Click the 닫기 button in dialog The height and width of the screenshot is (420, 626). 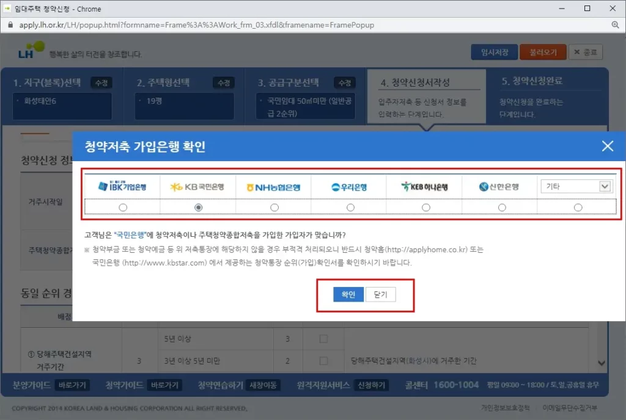pos(380,294)
